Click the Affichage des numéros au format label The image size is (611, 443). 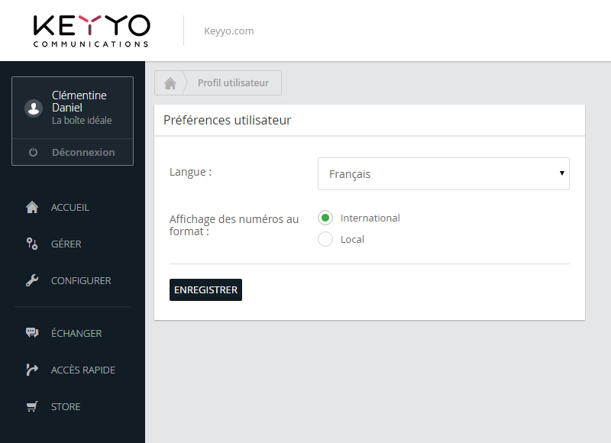coord(234,225)
